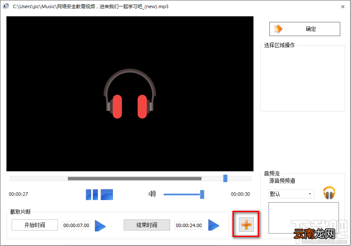Click the current time 00:00:27 label
Image resolution: width=351 pixels, height=246 pixels.
tap(18, 194)
